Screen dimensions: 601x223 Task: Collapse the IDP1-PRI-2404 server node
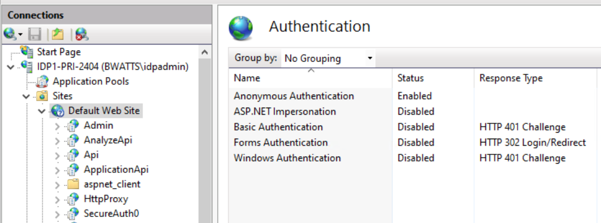click(10, 67)
